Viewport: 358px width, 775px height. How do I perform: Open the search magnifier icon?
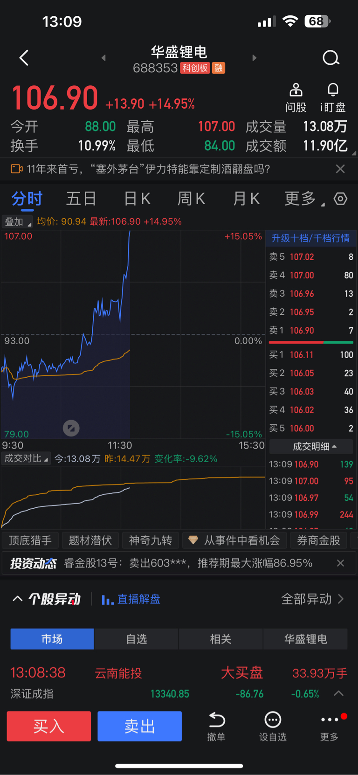pos(331,58)
